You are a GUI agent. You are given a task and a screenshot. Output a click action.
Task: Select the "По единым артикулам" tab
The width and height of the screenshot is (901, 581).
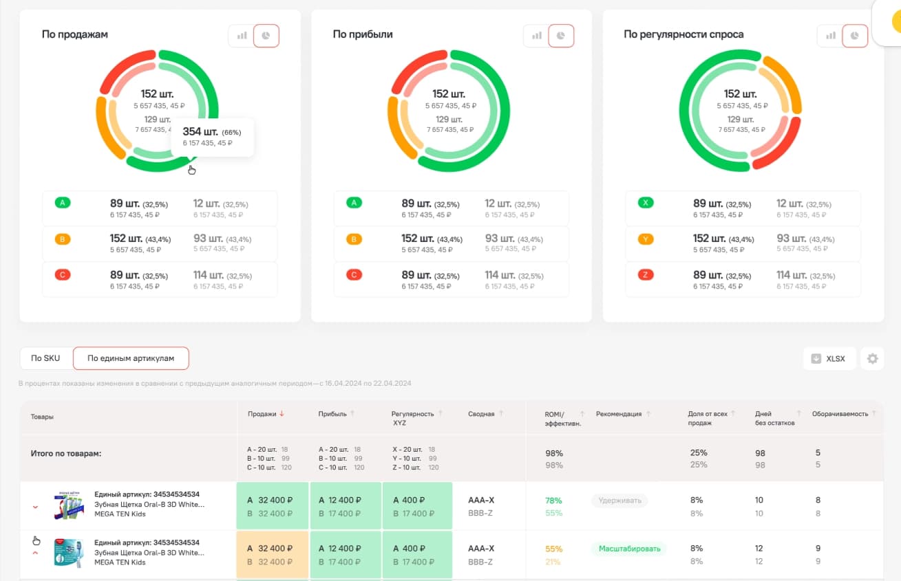pyautogui.click(x=131, y=358)
